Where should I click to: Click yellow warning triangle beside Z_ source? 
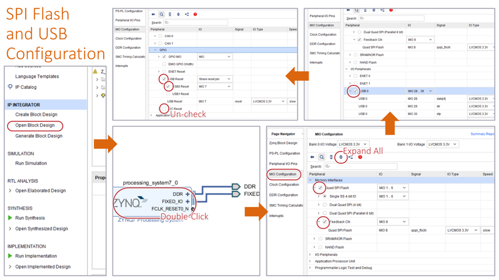point(95,71)
